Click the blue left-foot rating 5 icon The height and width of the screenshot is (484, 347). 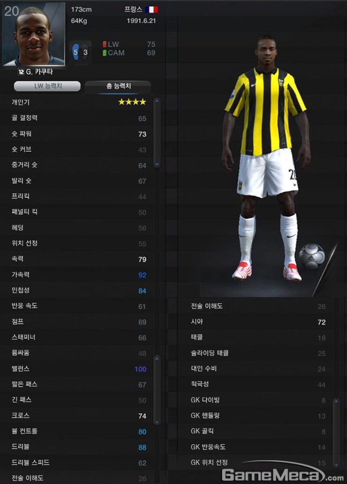[76, 52]
